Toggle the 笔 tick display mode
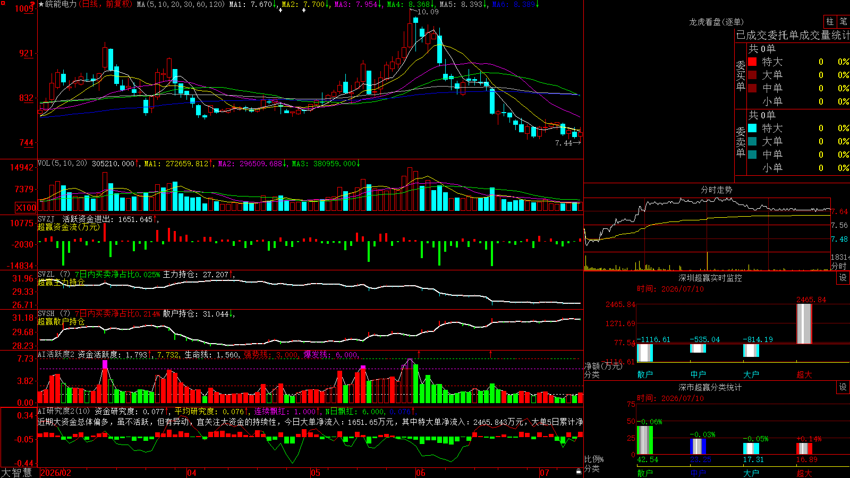The height and width of the screenshot is (478, 850). tap(843, 22)
